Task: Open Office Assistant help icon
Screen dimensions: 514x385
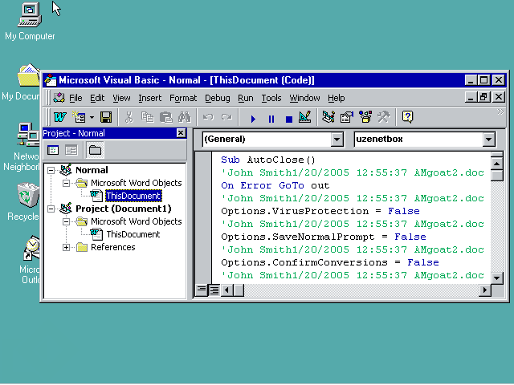Action: click(407, 117)
